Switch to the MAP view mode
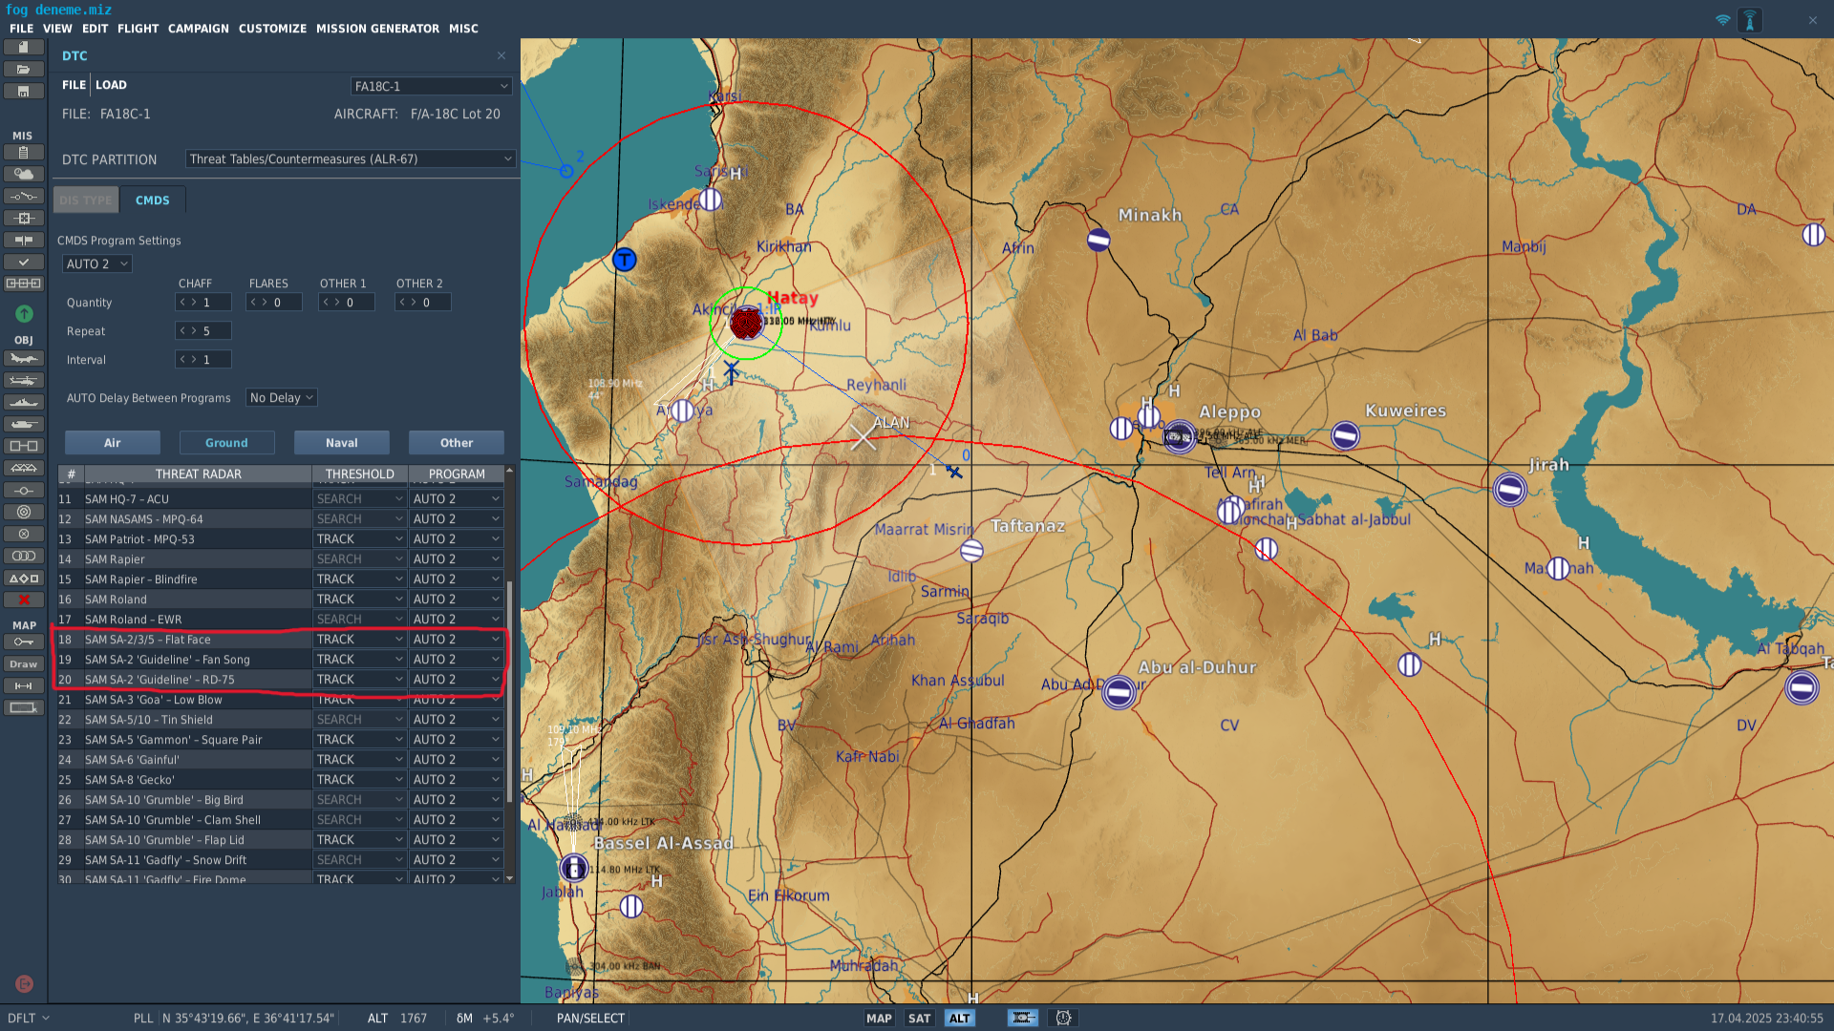The image size is (1834, 1031). (x=879, y=1019)
